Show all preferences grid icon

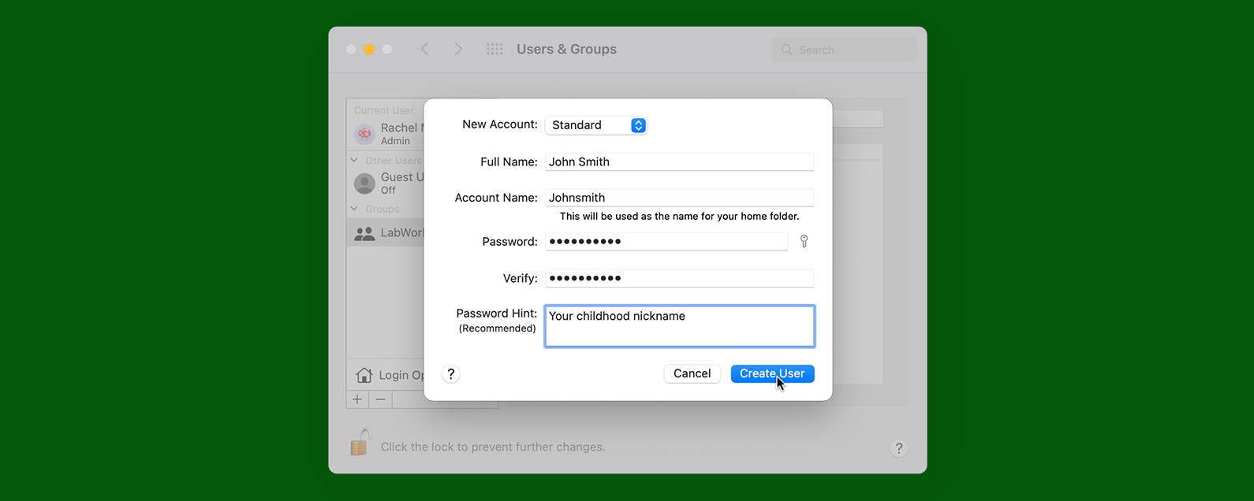point(495,49)
